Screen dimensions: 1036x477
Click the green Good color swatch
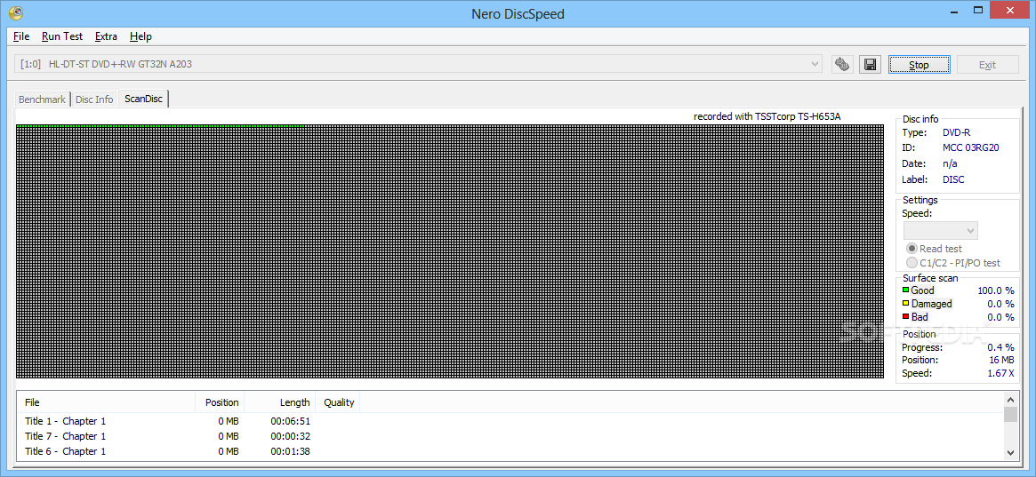pyautogui.click(x=906, y=290)
